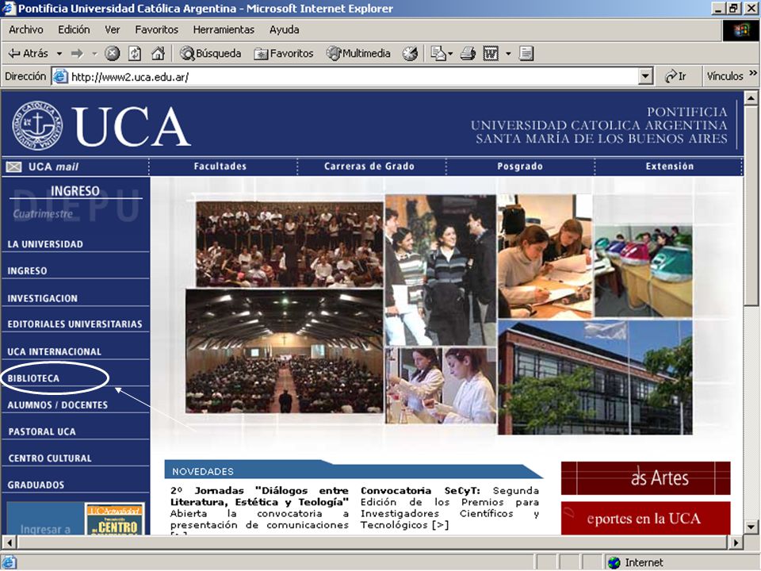
Task: Open the Forward history dropdown arrow
Action: [94, 53]
